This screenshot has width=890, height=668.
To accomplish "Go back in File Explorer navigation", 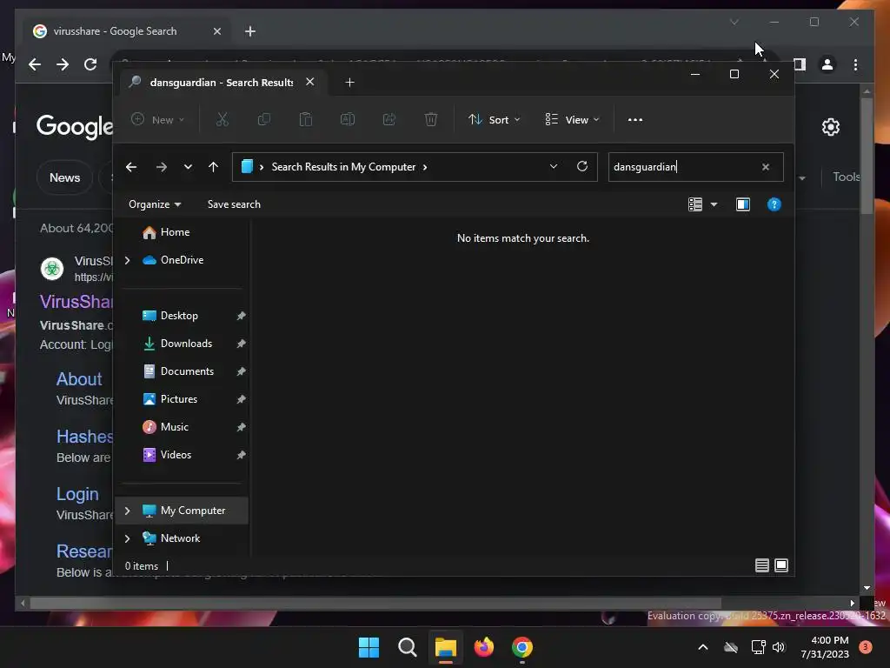I will point(131,167).
